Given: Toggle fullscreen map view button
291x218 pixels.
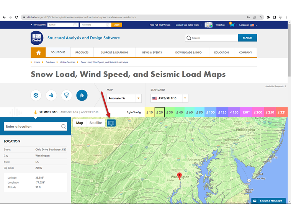Looking at the screenshot, I should coord(111,123).
